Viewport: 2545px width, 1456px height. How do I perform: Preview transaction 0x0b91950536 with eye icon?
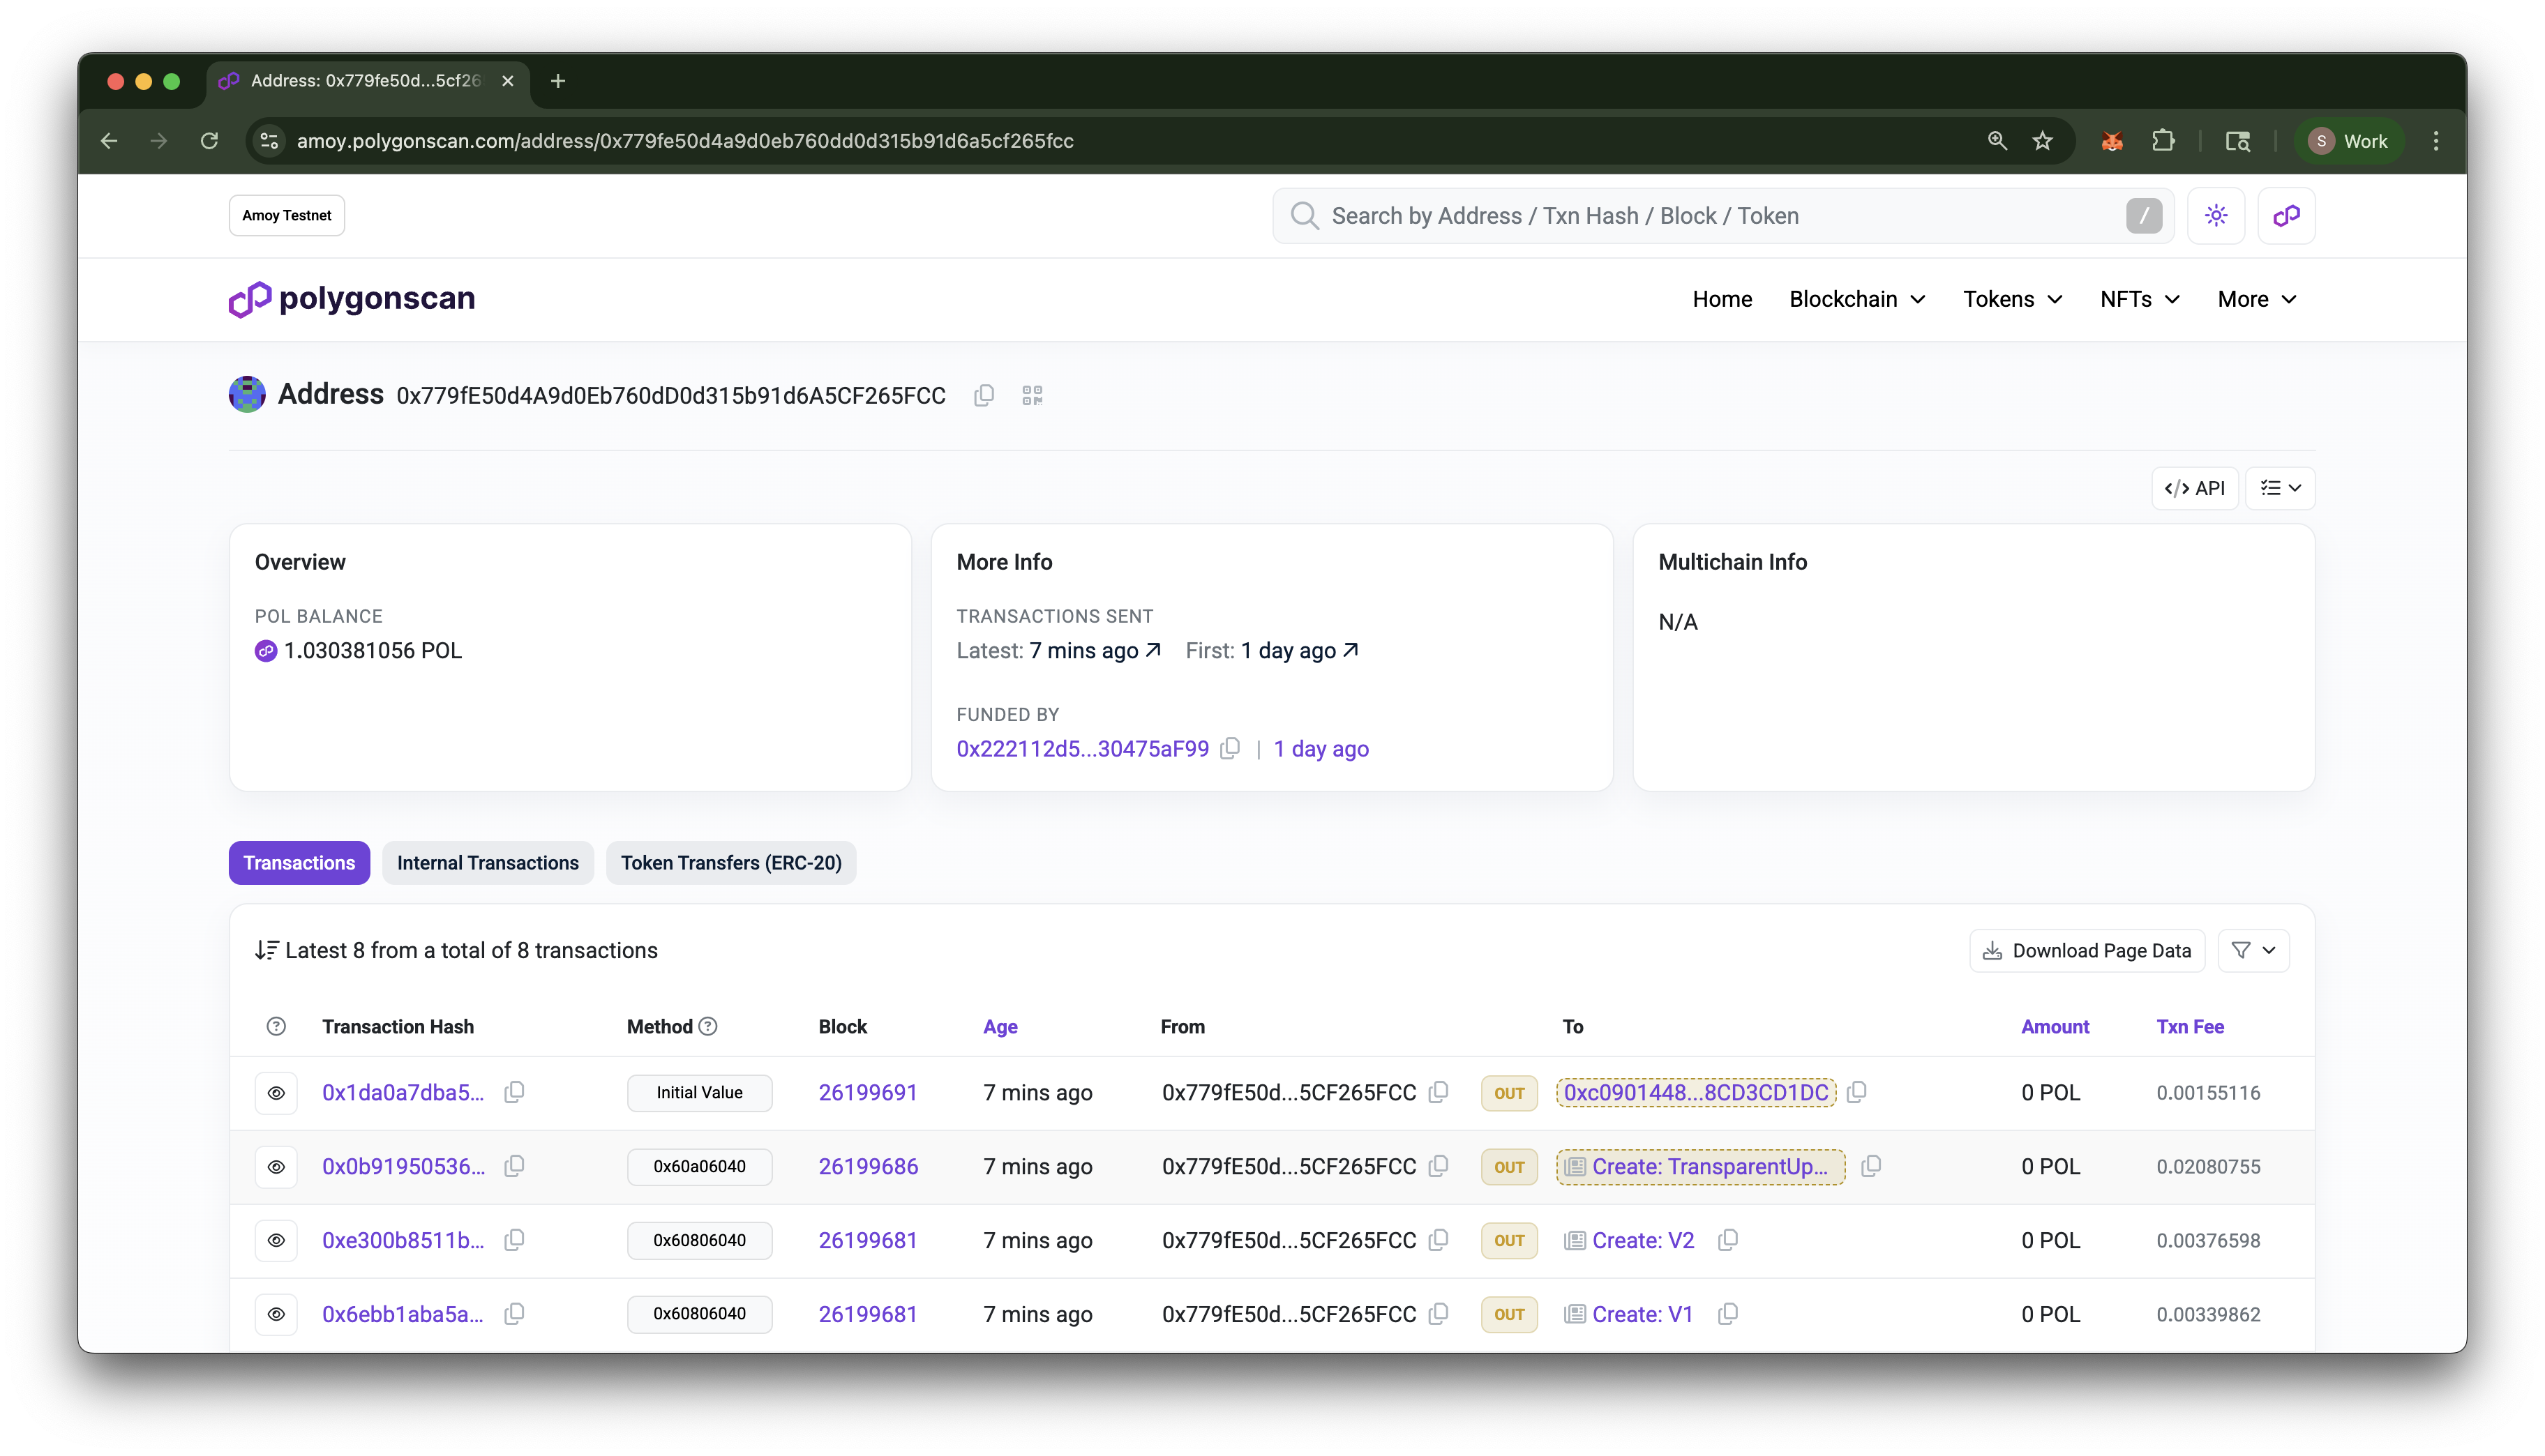point(276,1167)
